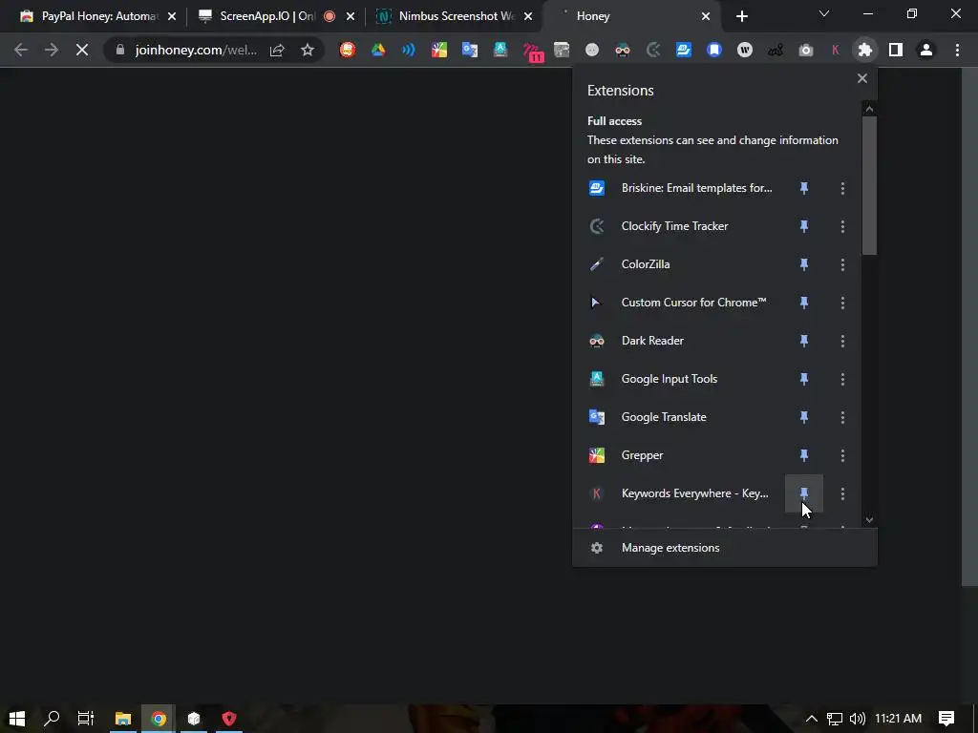This screenshot has width=978, height=733.
Task: Click the blue sound-wave extension icon
Action: pos(409,50)
